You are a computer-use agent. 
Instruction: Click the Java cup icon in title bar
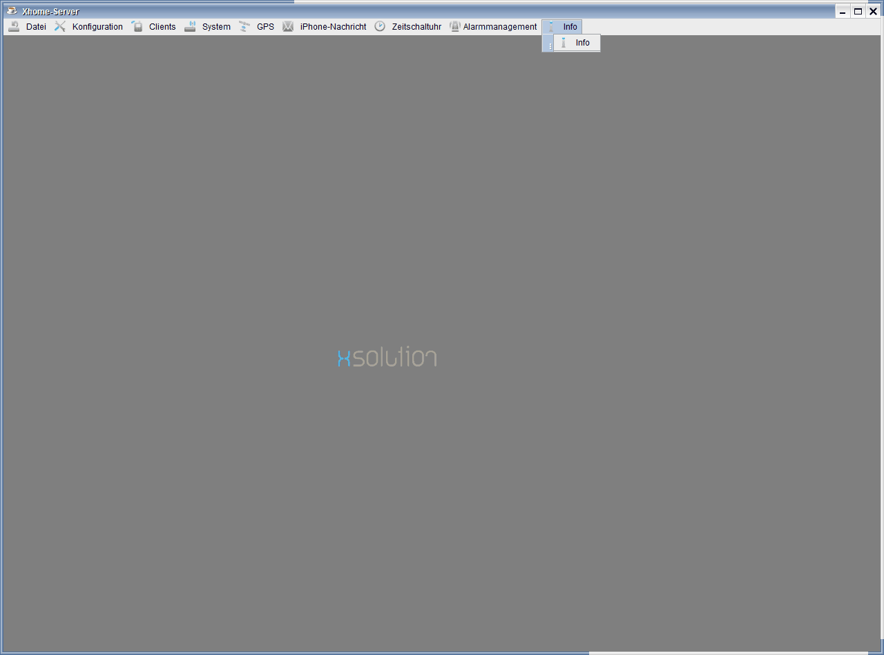12,11
